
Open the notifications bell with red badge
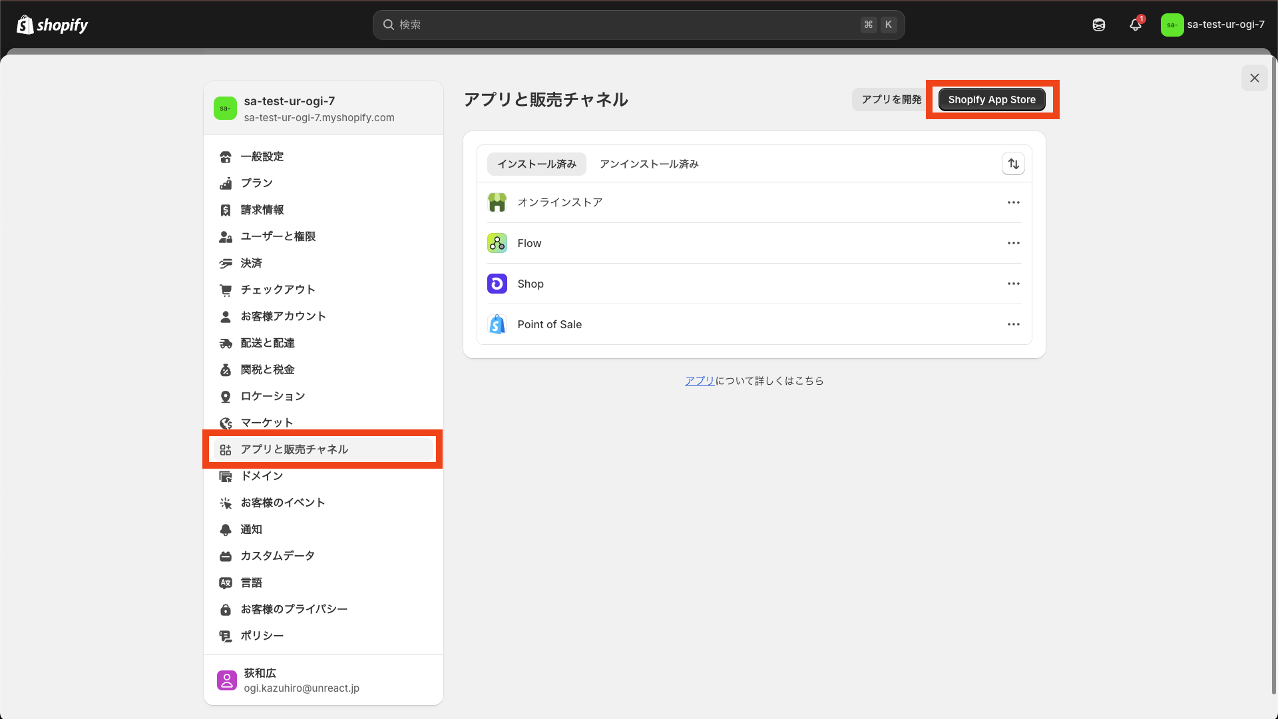pos(1135,25)
